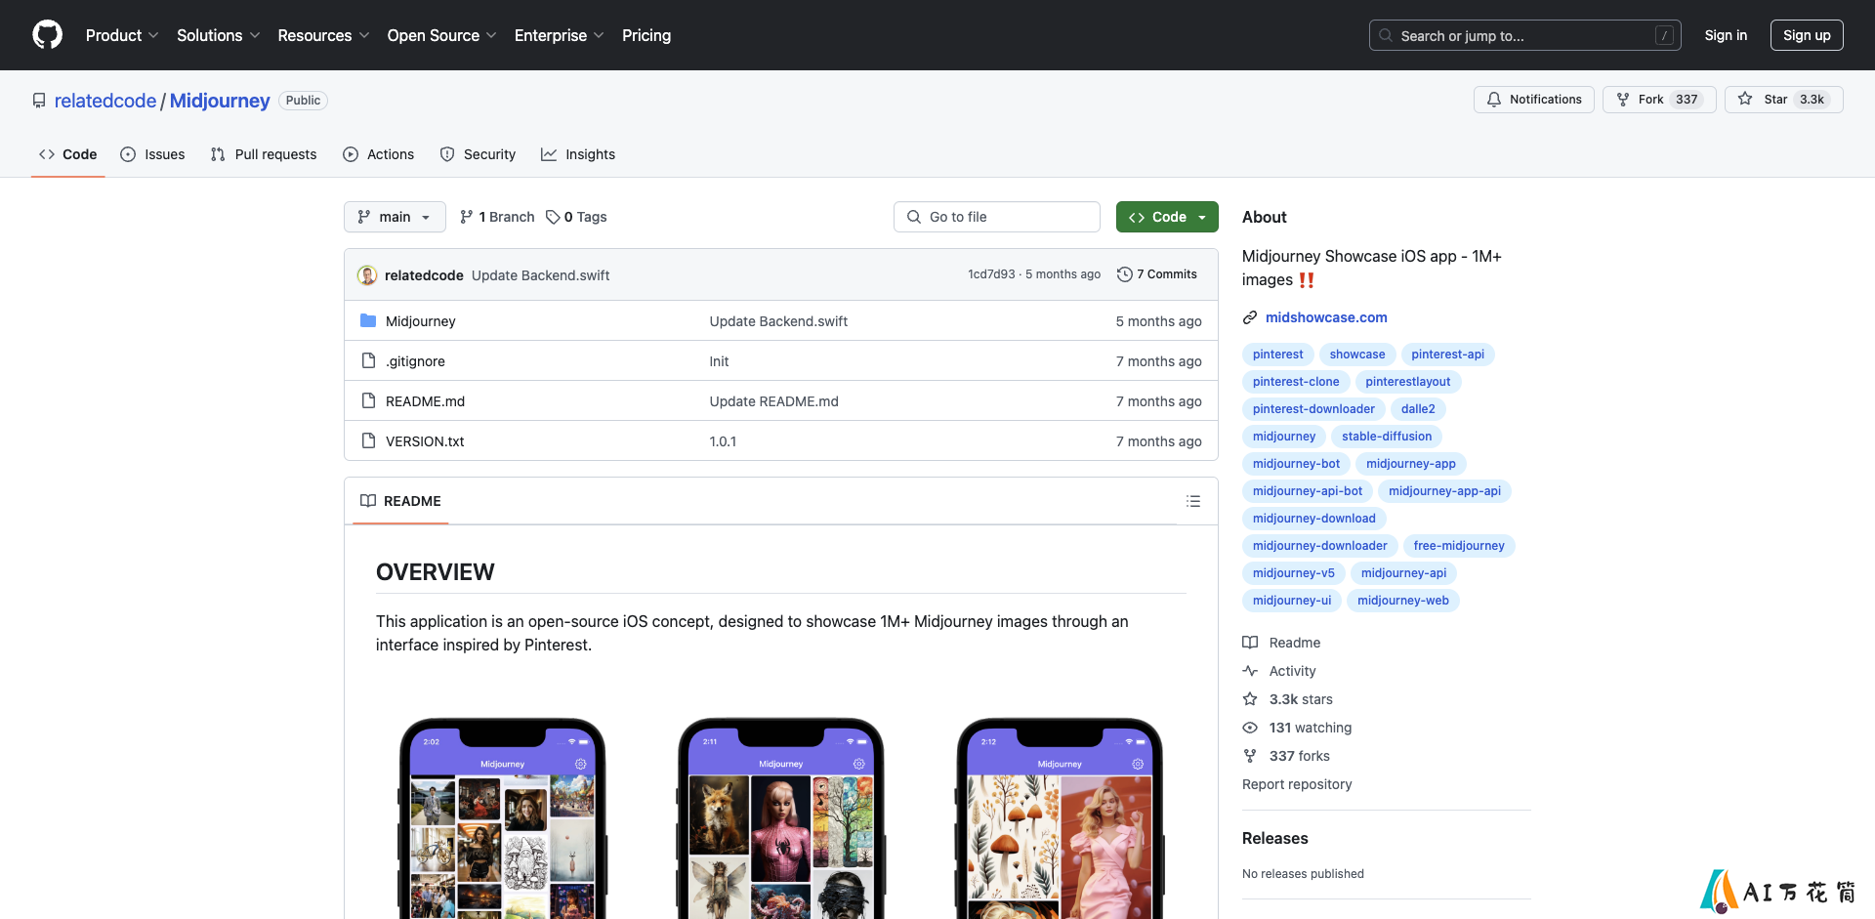Expand the Open Source menu
The width and height of the screenshot is (1875, 919).
click(441, 35)
